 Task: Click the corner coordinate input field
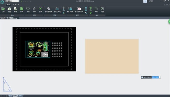coord(156,77)
